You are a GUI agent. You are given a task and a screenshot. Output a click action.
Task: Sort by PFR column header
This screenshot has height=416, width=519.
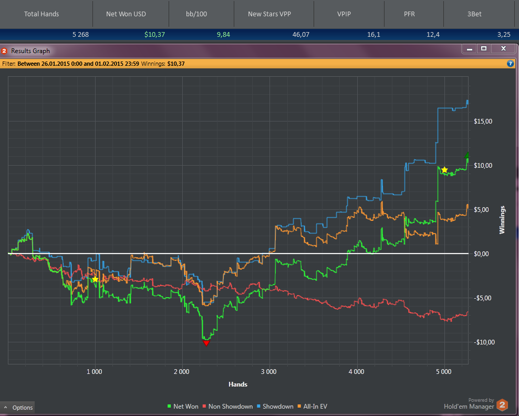coord(409,14)
